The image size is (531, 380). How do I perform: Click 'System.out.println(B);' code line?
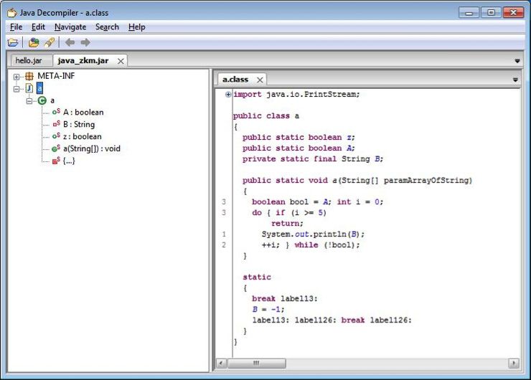point(313,234)
